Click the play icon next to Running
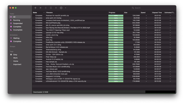184x104 pixels. [11, 20]
